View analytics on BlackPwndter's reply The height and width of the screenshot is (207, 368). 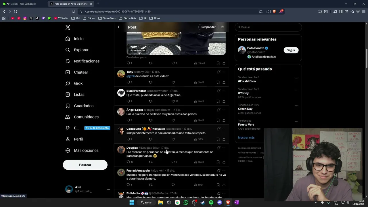pyautogui.click(x=199, y=101)
